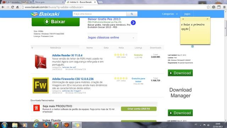This screenshot has height=128, width=227.
Task: Open Firefox from the taskbar
Action: coord(46,125)
